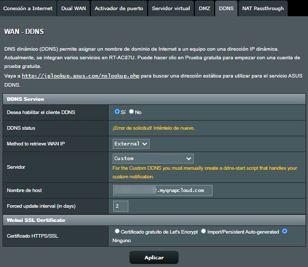Open the Servidor virtual tab
Image resolution: width=308 pixels, height=267 pixels.
coord(172,8)
